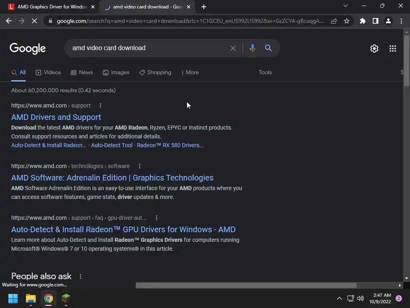The width and height of the screenshot is (410, 308).
Task: Open File Explorer from the taskbar
Action: pyautogui.click(x=30, y=298)
